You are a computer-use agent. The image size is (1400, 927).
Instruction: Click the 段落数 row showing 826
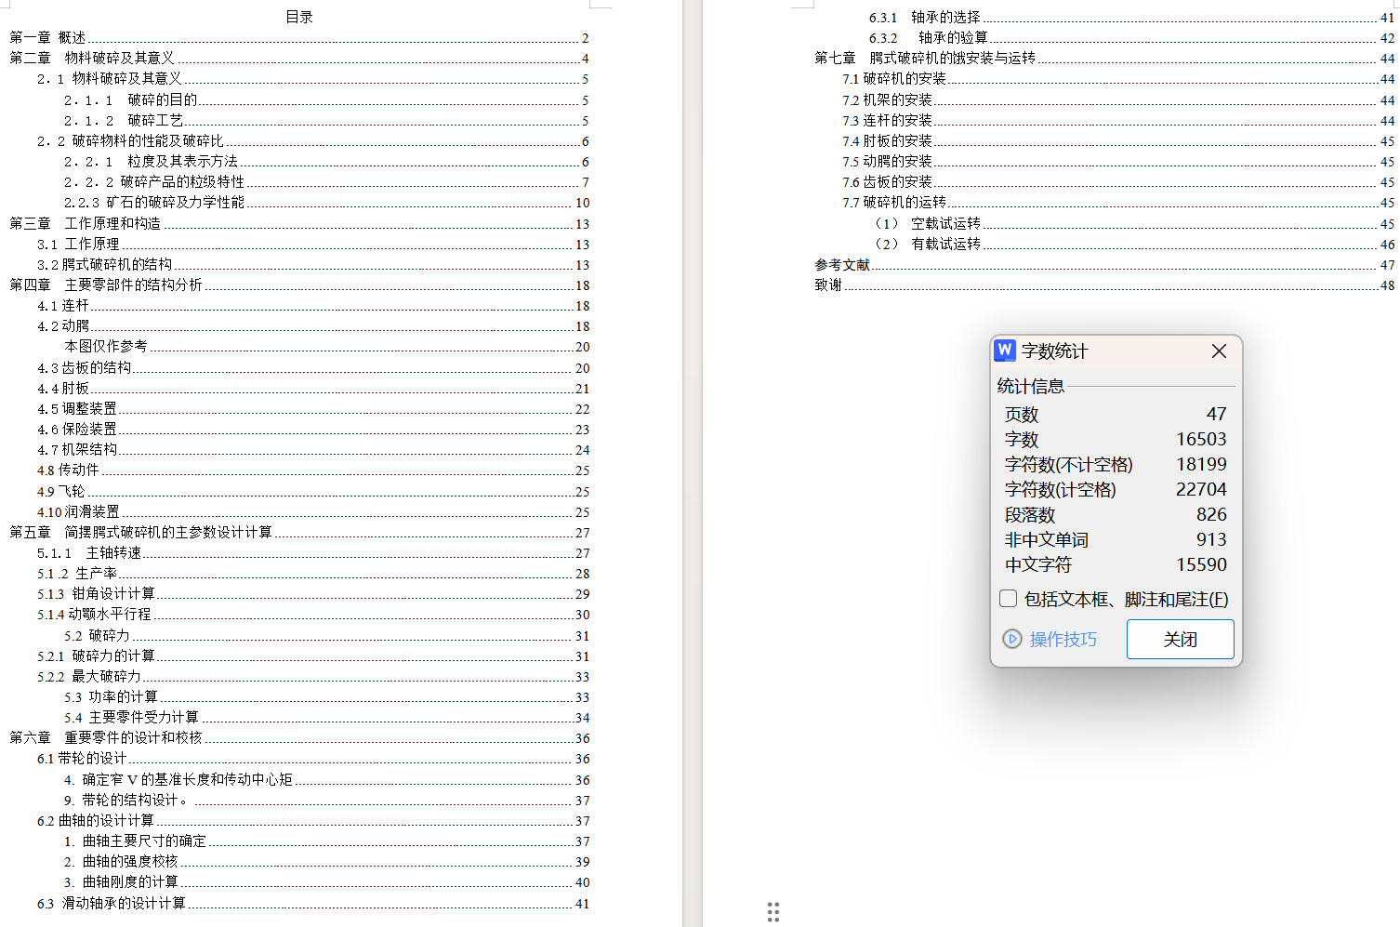click(1116, 514)
